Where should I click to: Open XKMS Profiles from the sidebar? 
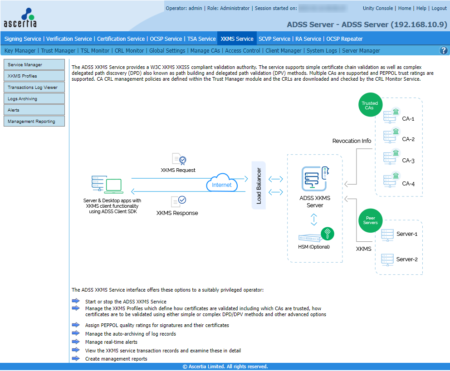coord(34,76)
